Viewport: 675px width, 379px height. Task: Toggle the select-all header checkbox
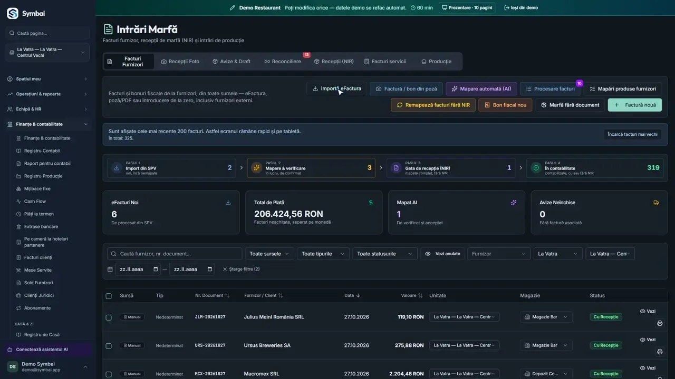coord(109,296)
